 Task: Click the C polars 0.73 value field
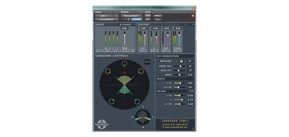pos(190,100)
